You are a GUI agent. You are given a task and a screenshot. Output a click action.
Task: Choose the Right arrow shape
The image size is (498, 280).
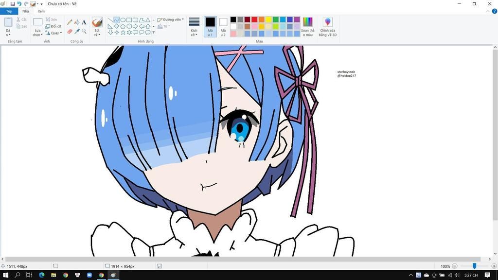click(x=135, y=26)
